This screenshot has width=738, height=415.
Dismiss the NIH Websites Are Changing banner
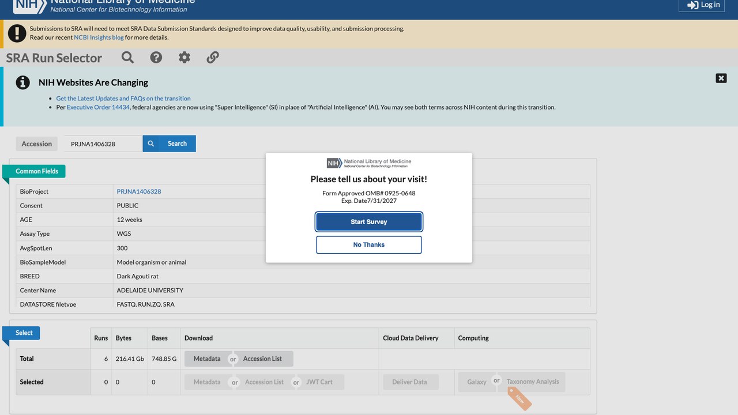721,78
